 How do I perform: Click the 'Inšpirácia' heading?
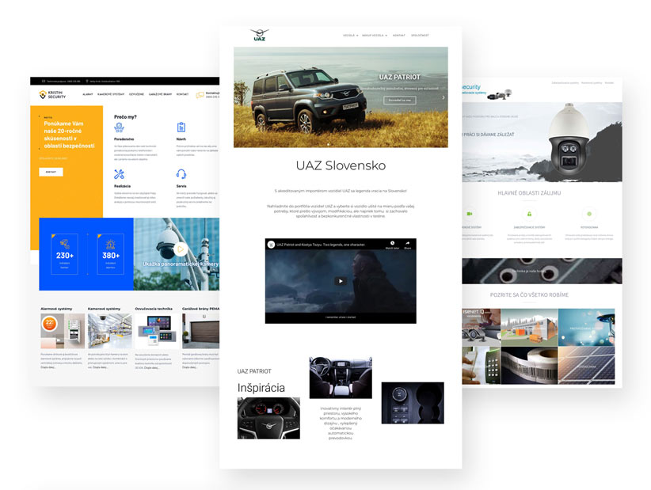[x=261, y=388]
